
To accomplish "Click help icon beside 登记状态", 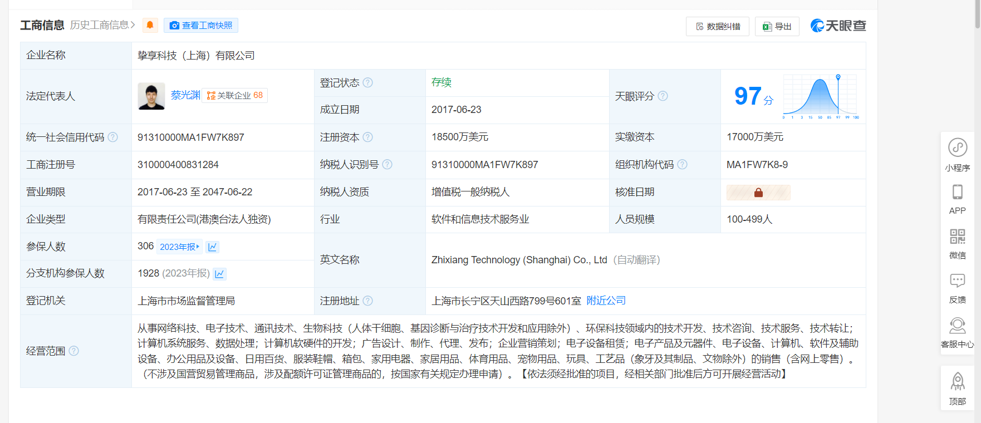I will pos(367,82).
